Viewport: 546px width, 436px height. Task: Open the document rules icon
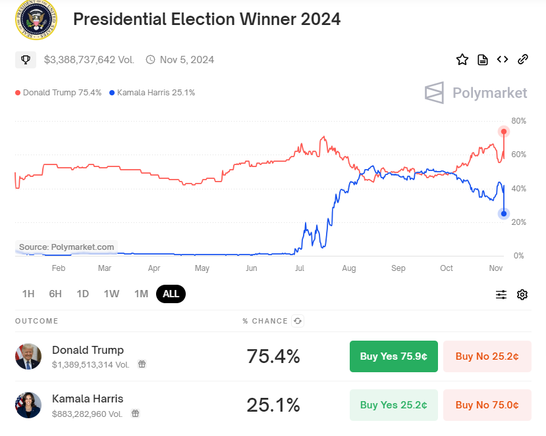[482, 60]
